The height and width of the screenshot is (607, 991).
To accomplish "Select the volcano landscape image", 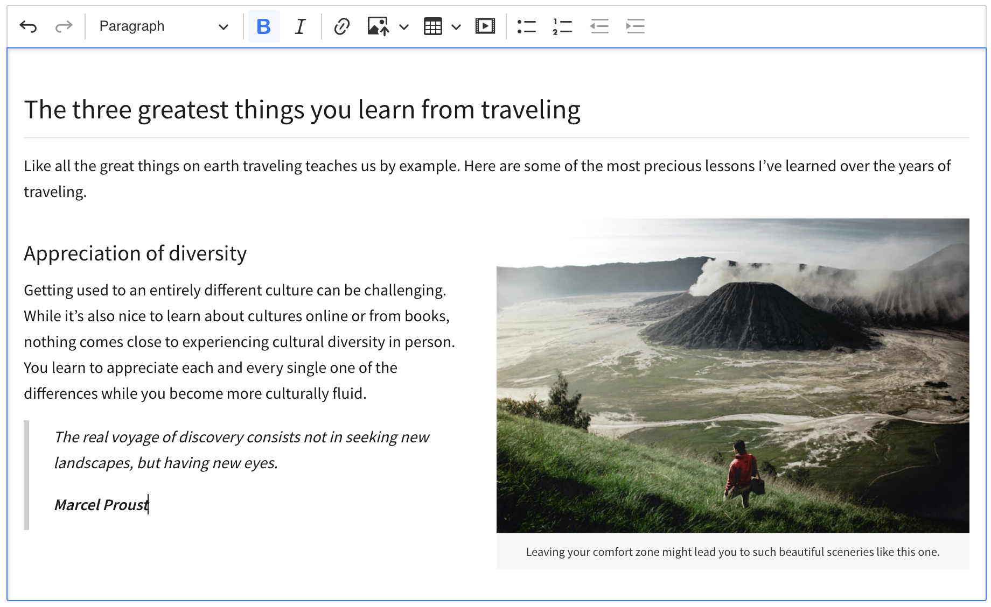I will click(732, 375).
